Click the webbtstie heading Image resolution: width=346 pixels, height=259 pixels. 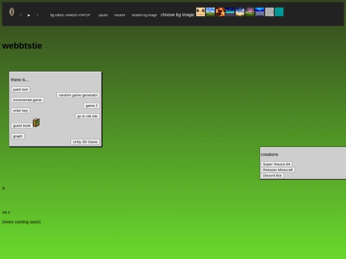click(22, 46)
